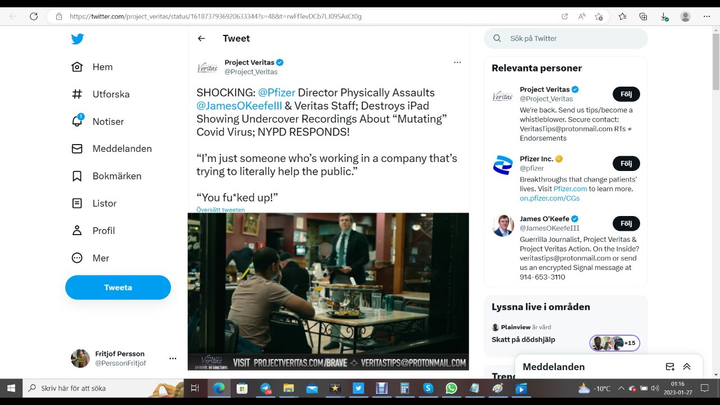Follow Pfizer Inc. with Följ button
The width and height of the screenshot is (720, 405).
(626, 163)
